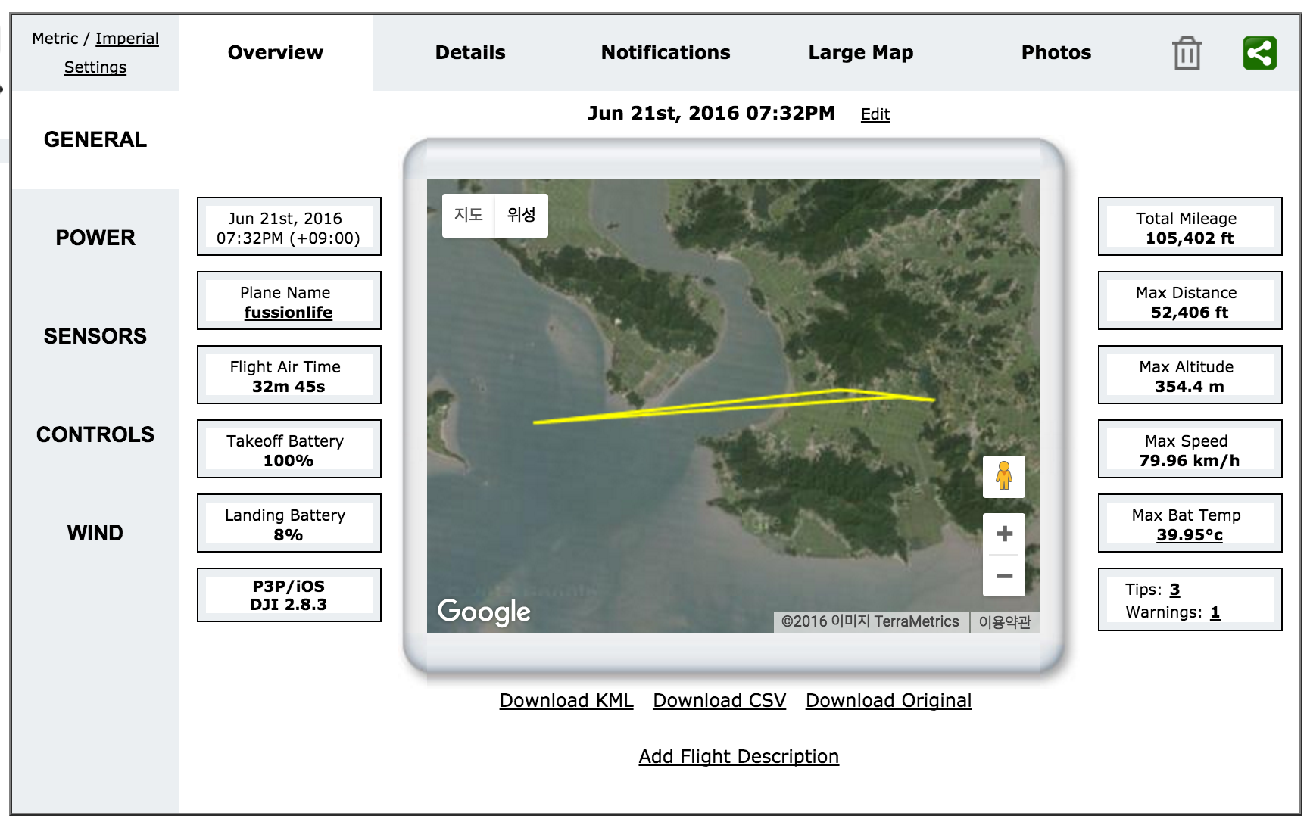The height and width of the screenshot is (825, 1310).
Task: Open the Large Map tab
Action: (x=861, y=53)
